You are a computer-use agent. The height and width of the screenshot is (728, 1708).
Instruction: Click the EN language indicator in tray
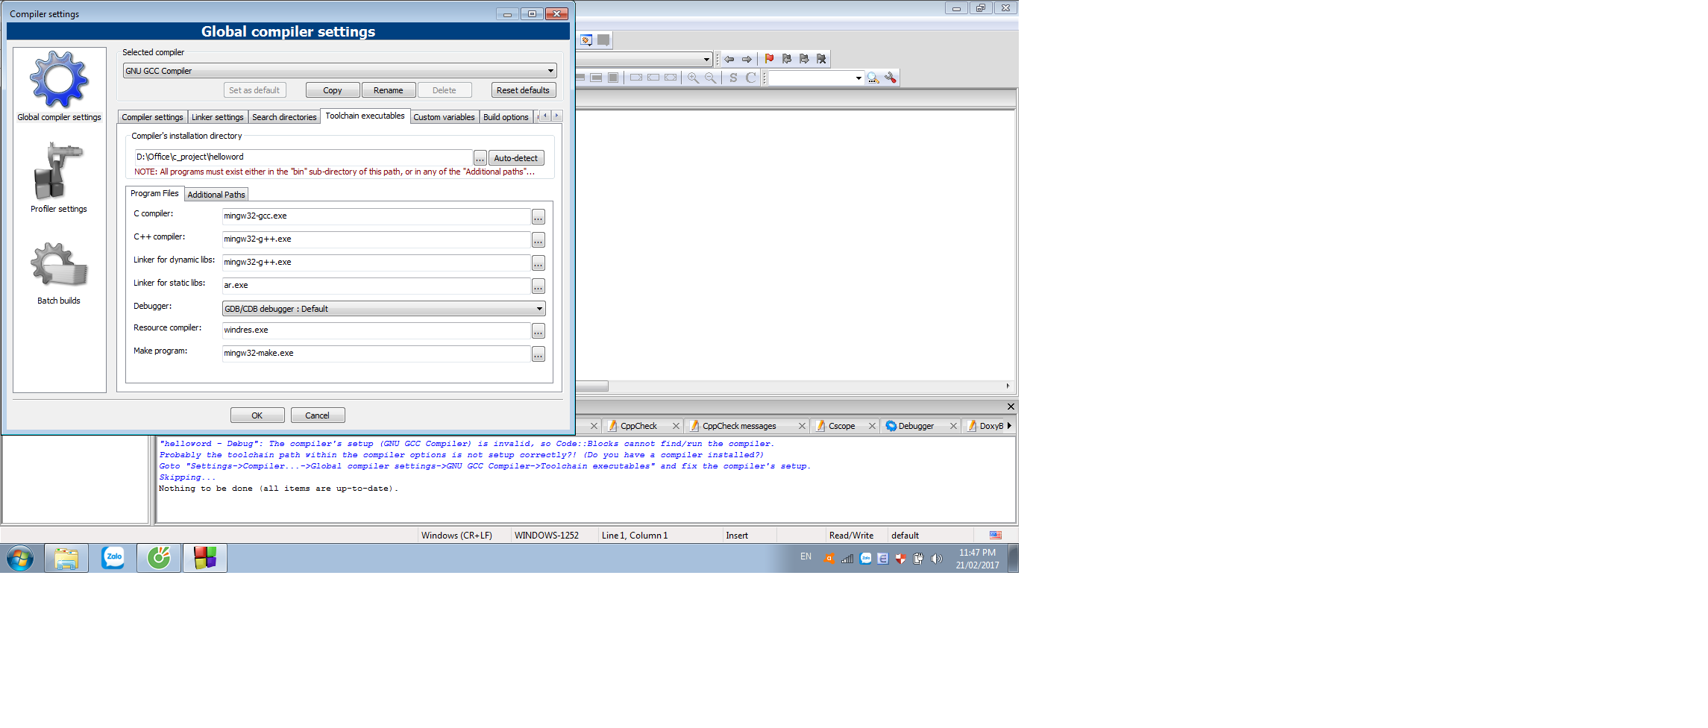point(806,556)
